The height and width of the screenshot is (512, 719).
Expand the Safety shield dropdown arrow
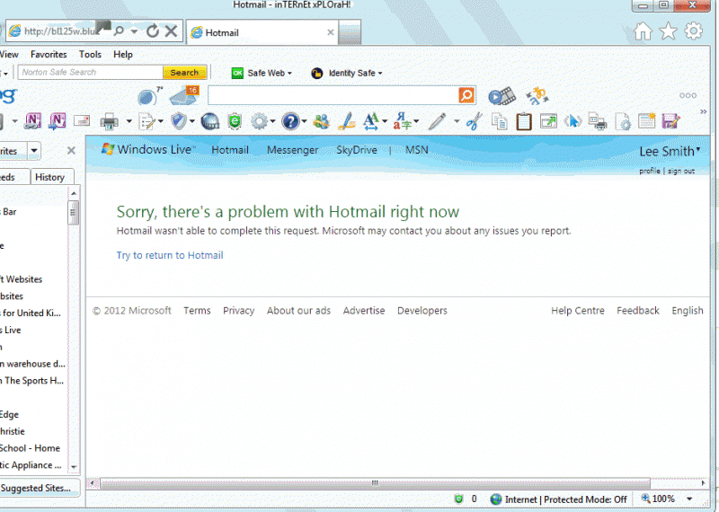(191, 121)
